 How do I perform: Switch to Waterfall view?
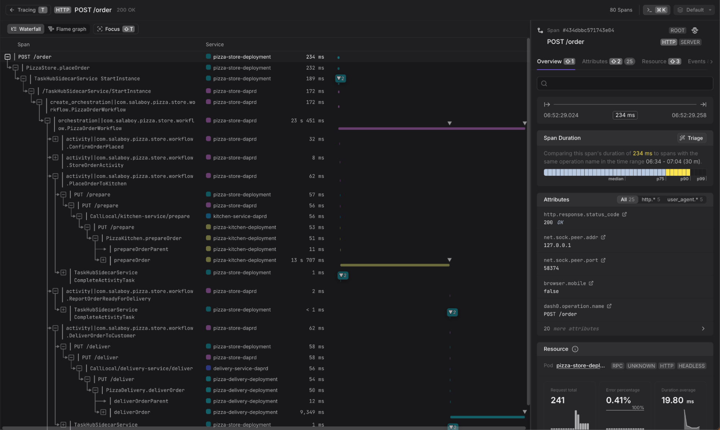click(26, 29)
